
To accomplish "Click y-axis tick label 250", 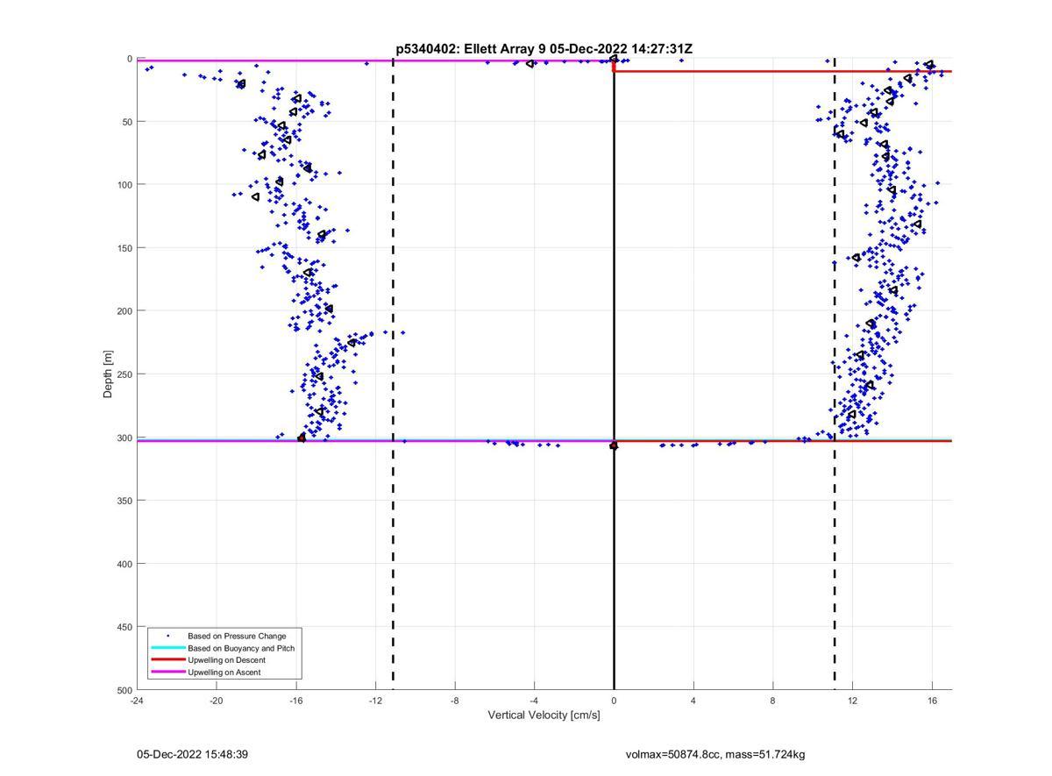I will click(124, 374).
